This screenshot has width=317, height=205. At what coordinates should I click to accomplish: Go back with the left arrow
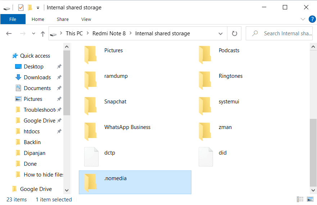[x=9, y=34]
